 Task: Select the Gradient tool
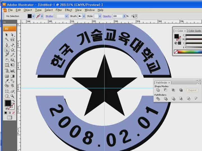pos(12,76)
